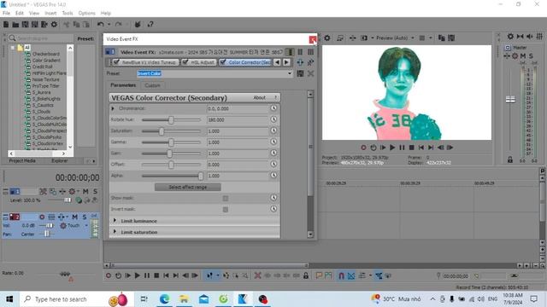Expand the Chrominance parameter triangle

pos(113,108)
